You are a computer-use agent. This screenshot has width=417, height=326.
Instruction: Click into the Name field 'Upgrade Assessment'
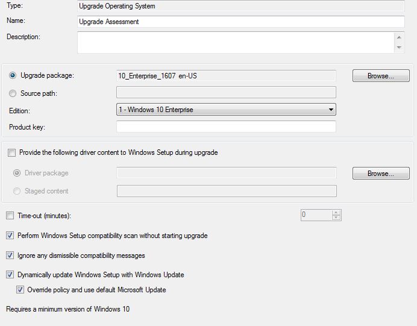[x=240, y=22]
